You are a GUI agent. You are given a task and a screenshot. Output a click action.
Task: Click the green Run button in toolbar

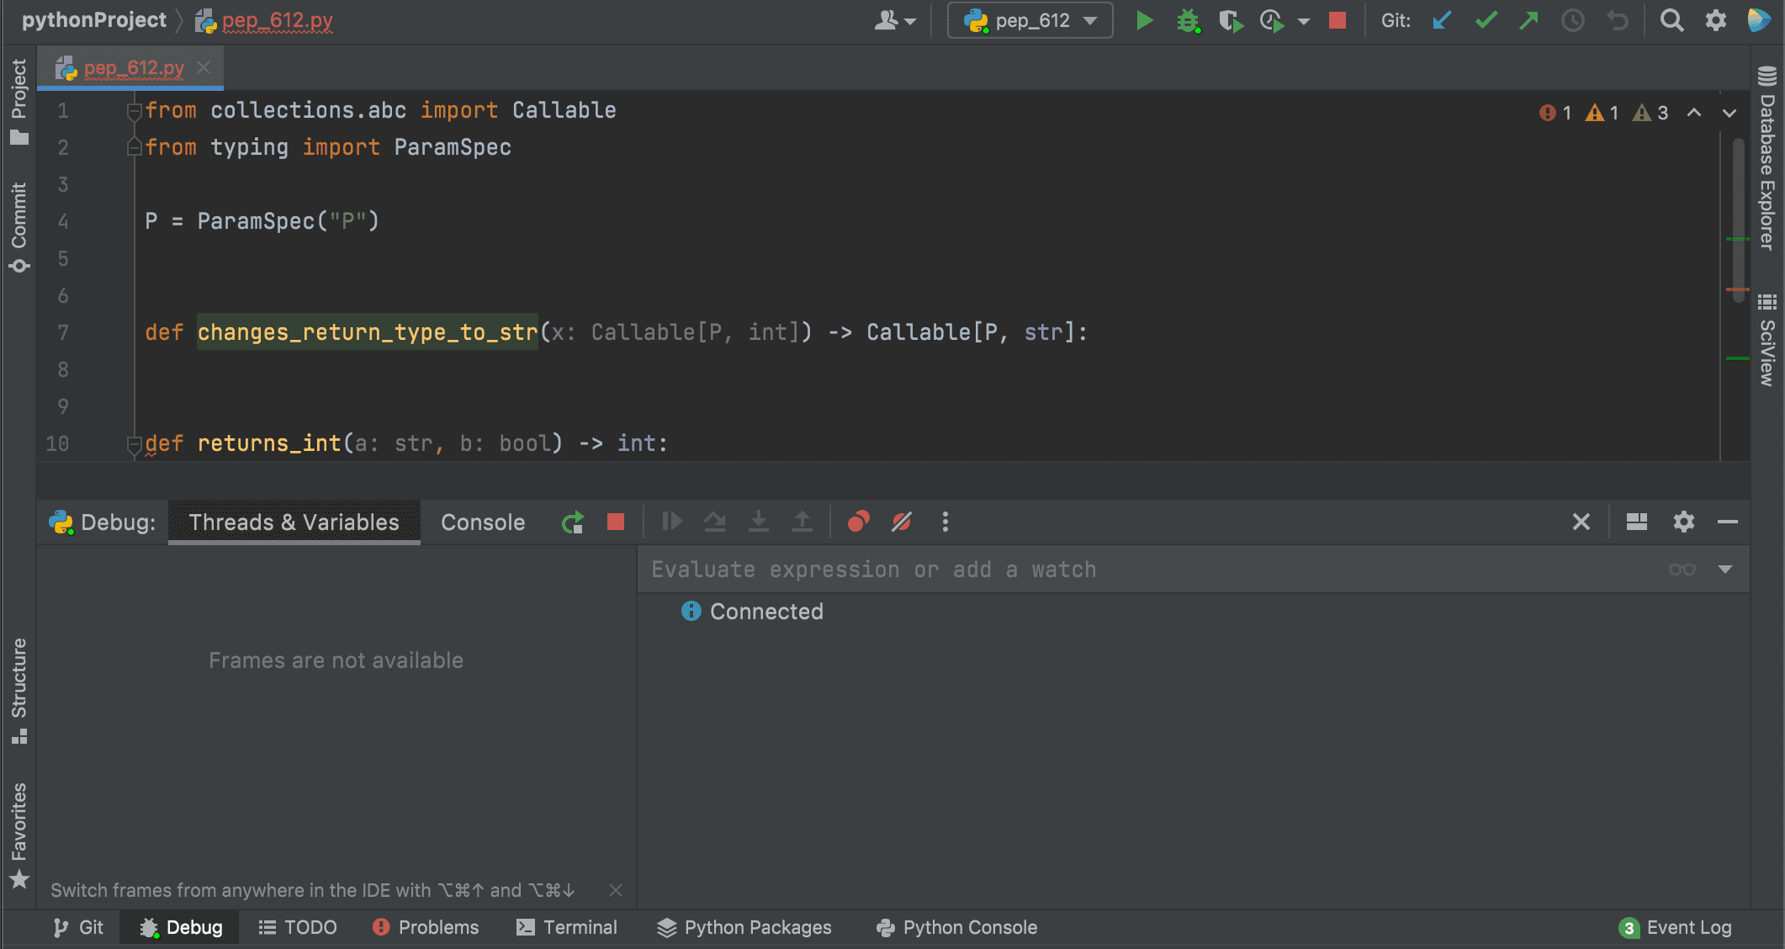1144,20
